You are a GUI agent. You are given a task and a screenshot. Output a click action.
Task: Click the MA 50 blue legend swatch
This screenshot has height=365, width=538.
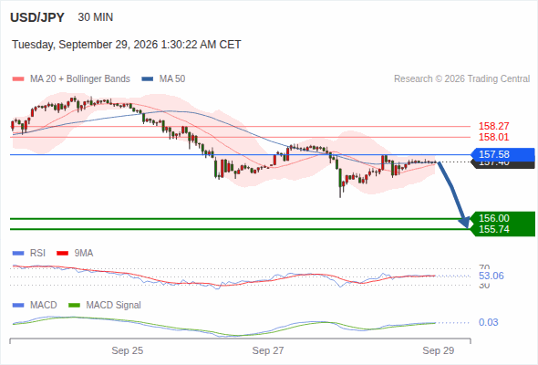[148, 79]
